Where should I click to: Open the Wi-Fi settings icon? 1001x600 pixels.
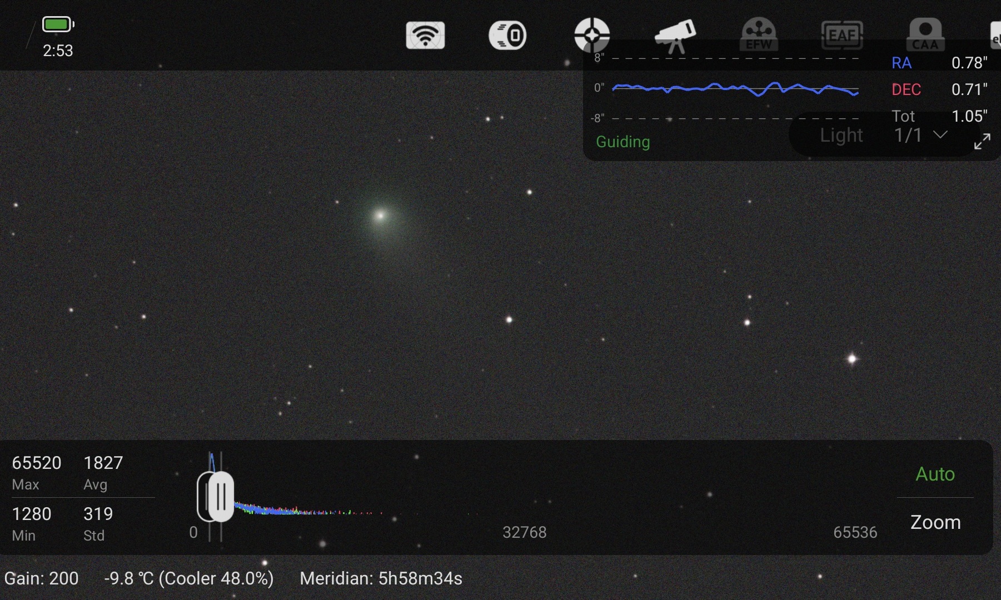(425, 36)
